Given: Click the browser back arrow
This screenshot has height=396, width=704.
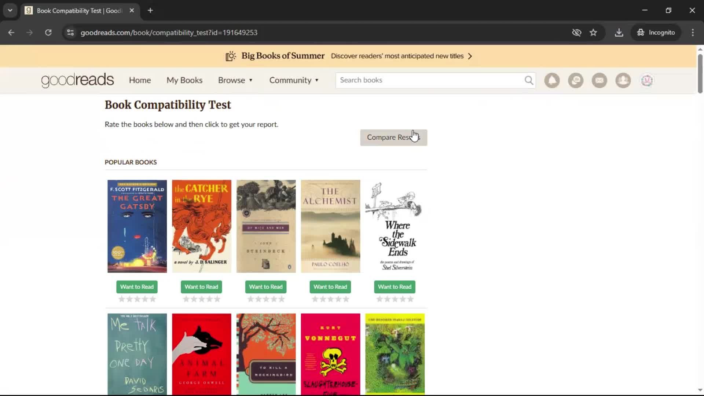Looking at the screenshot, I should tap(11, 33).
